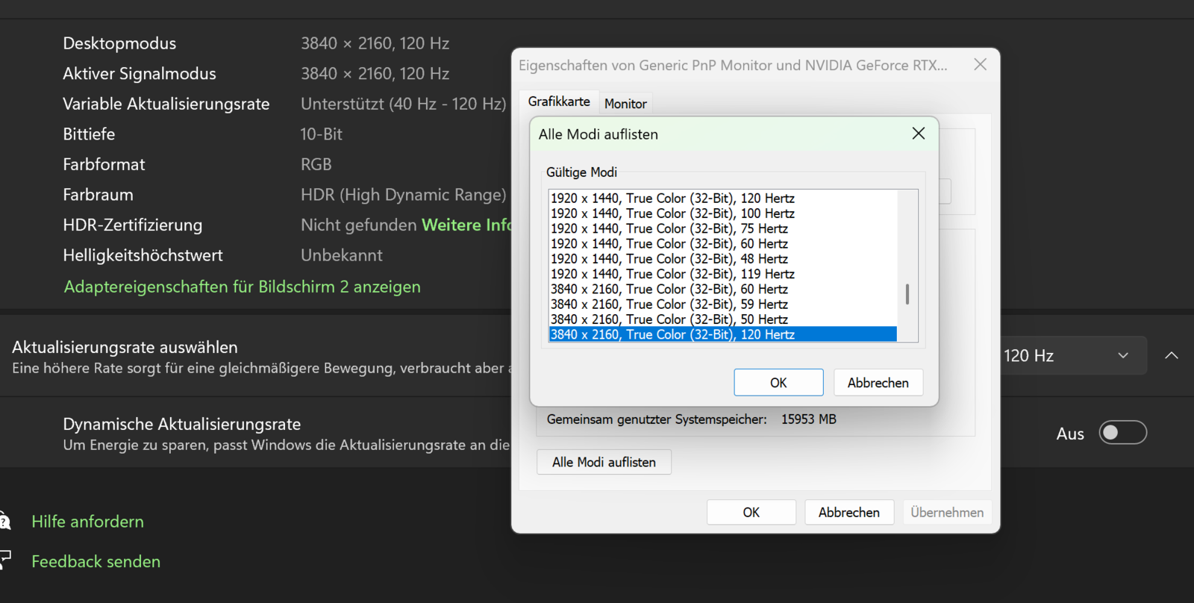
Task: Click the Alle Modi auflisten button
Action: coord(604,462)
